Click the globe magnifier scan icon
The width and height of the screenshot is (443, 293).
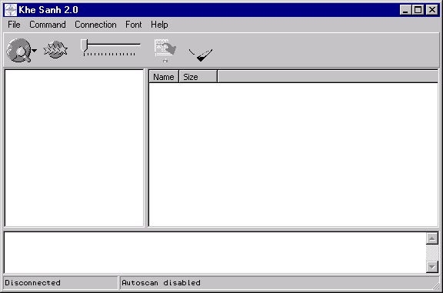pos(18,50)
